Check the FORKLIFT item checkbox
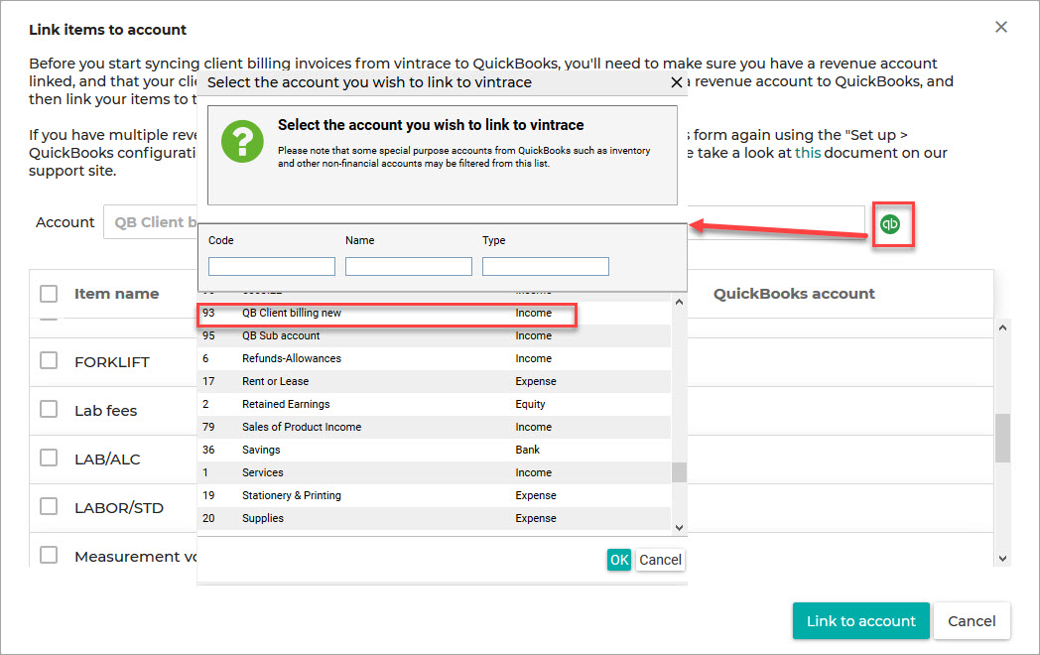 pyautogui.click(x=49, y=360)
